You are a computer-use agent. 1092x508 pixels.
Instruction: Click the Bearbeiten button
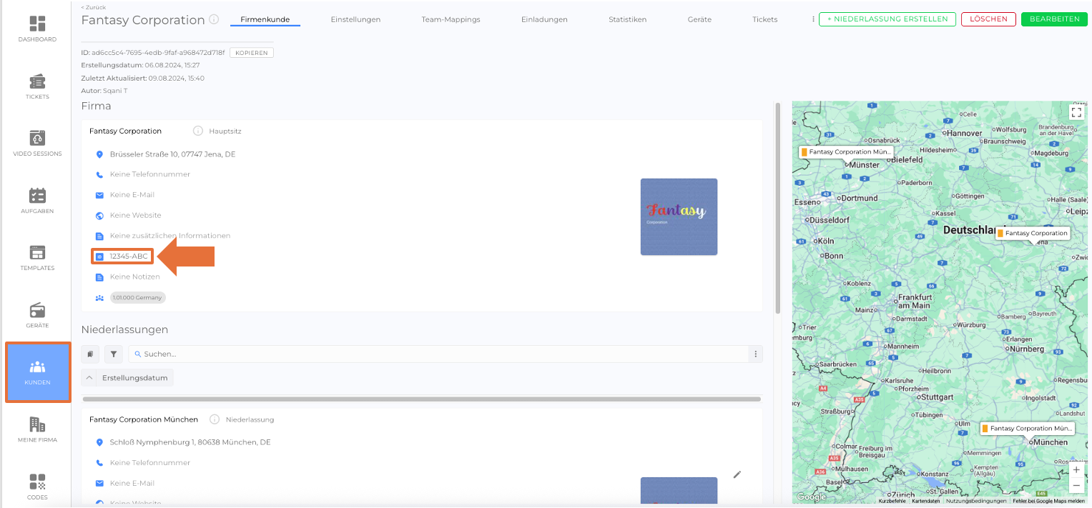coord(1054,19)
